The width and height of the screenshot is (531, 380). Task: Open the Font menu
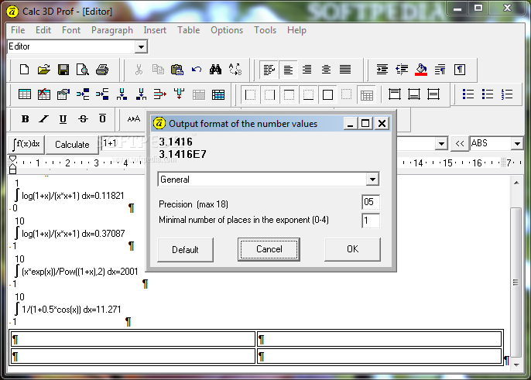coord(71,30)
